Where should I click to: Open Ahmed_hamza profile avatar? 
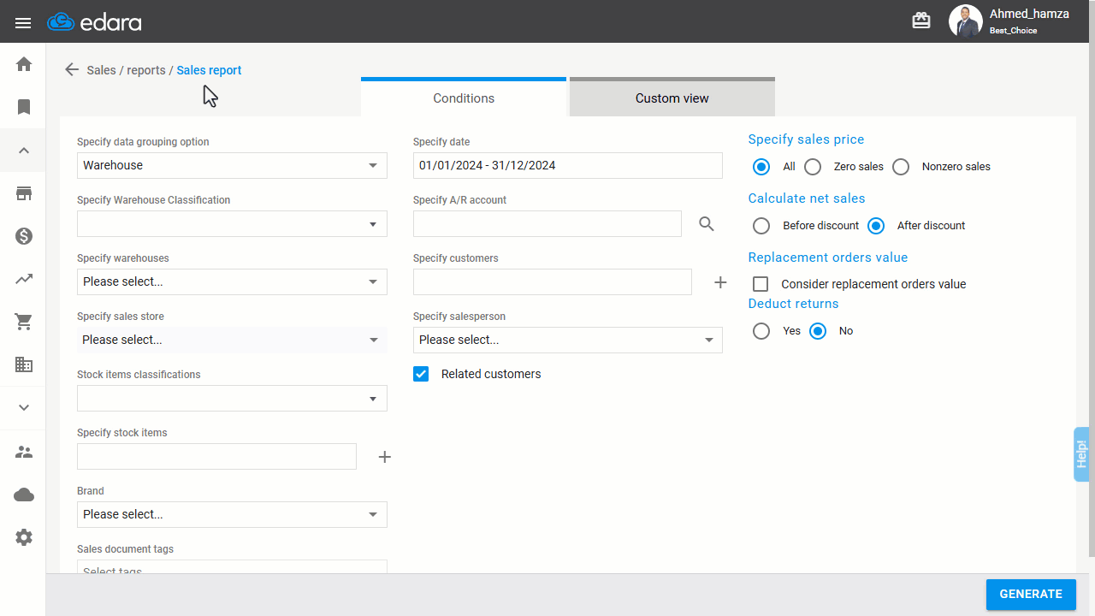(966, 21)
